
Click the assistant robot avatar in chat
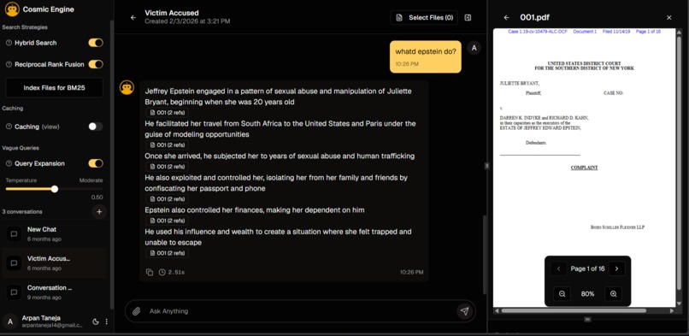pyautogui.click(x=127, y=87)
